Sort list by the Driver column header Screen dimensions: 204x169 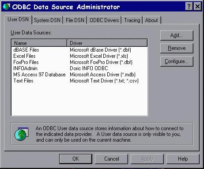107,43
